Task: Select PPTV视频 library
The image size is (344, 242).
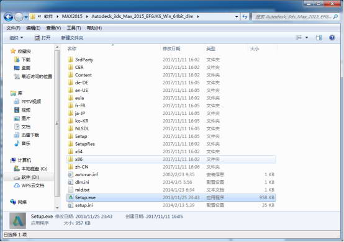Action: point(31,102)
